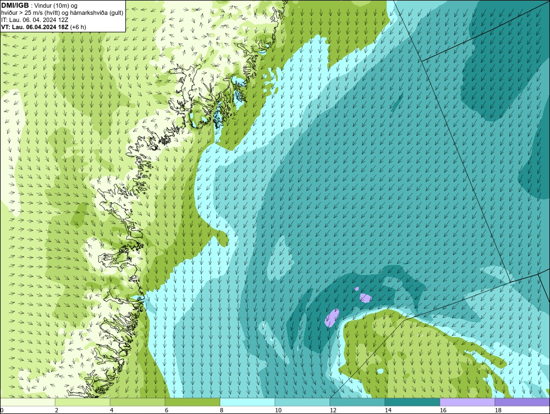Select the 14–16 m/s dark teal legend band

click(x=413, y=402)
